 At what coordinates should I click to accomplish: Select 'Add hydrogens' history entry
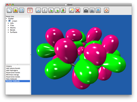point(12,71)
